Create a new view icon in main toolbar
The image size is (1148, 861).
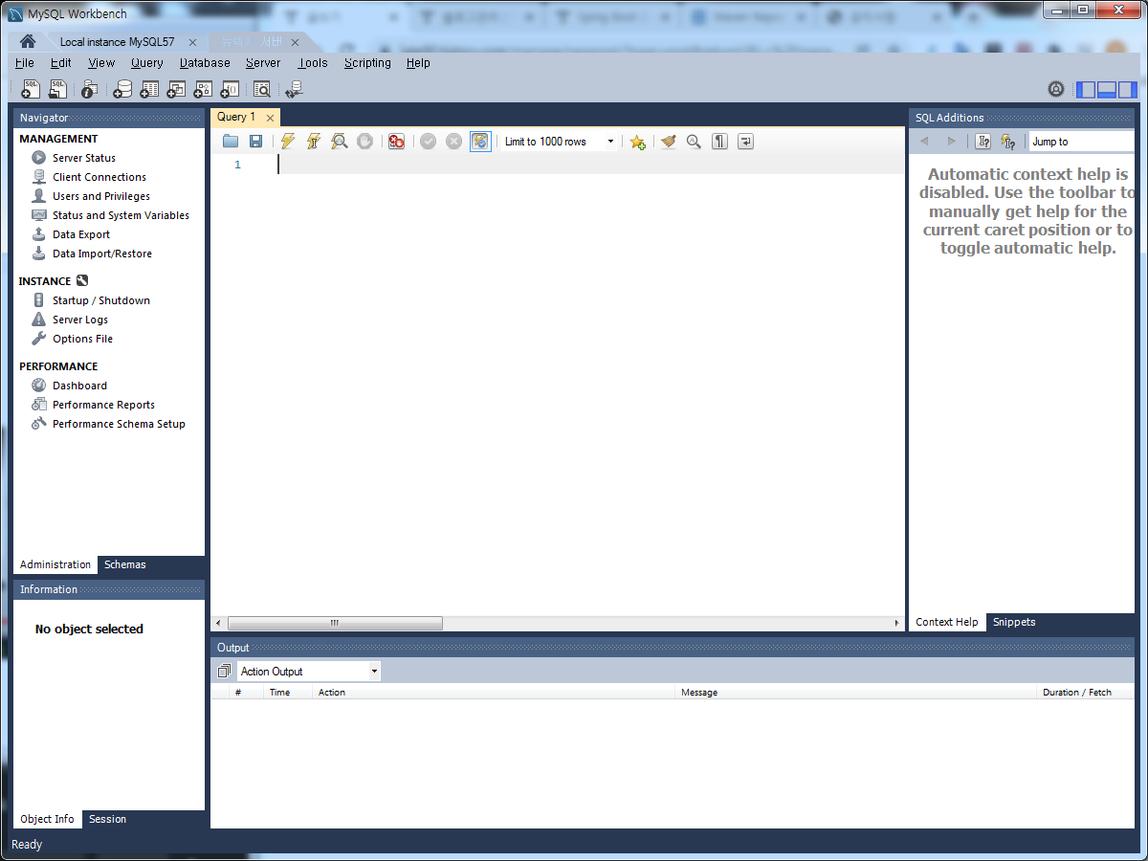(x=176, y=89)
